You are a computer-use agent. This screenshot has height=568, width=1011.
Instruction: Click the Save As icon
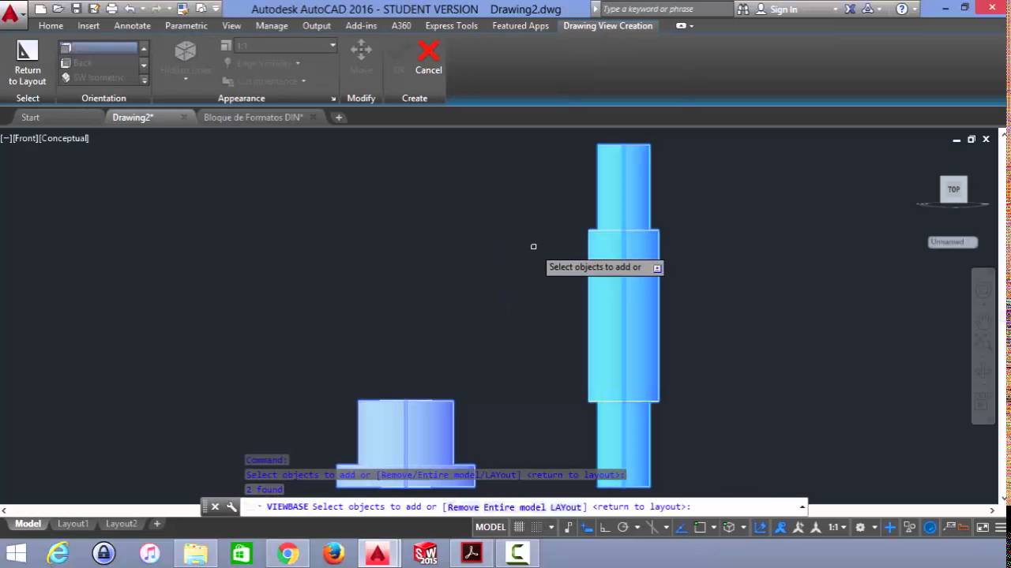point(93,9)
